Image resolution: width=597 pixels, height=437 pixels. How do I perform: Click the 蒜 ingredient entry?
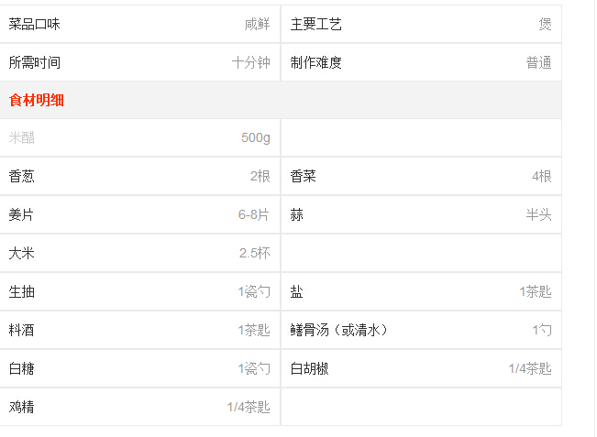tap(296, 214)
